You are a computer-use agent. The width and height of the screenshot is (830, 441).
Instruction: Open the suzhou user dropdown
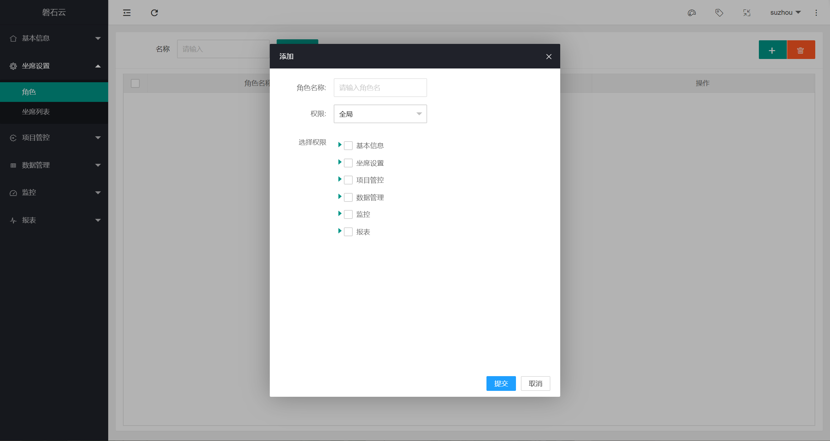[785, 13]
